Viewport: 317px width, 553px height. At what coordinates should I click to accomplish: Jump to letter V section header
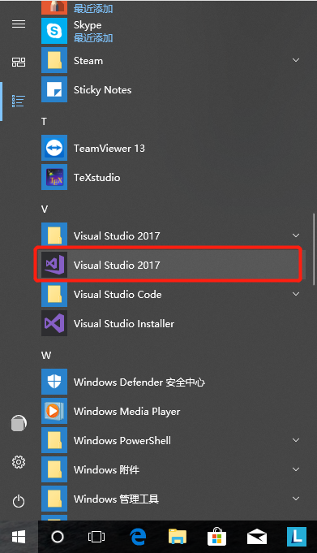pos(45,210)
